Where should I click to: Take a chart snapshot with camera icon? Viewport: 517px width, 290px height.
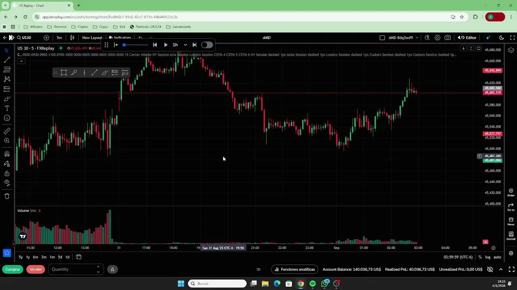(x=448, y=37)
